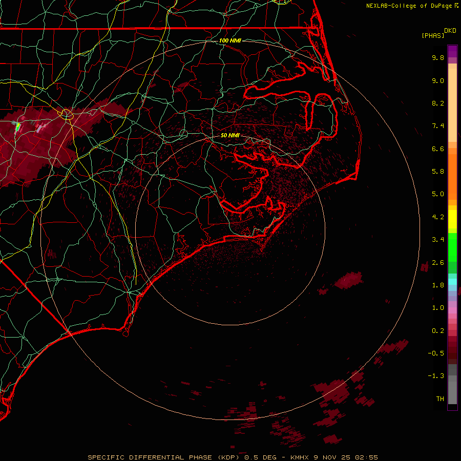
Task: Click the 7.4 legend value
Action: pos(438,126)
